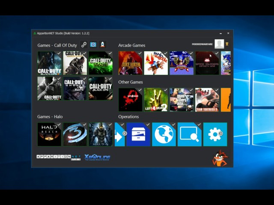Toggle checkmark on Team Fortress 2 tile
This screenshot has height=205, width=274.
click(217, 90)
